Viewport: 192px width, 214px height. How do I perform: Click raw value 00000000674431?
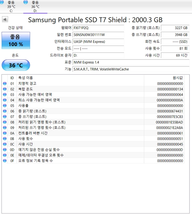point(170,111)
